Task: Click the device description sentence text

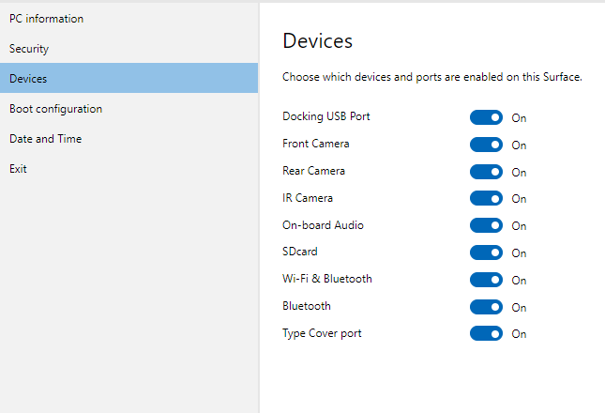Action: 432,77
